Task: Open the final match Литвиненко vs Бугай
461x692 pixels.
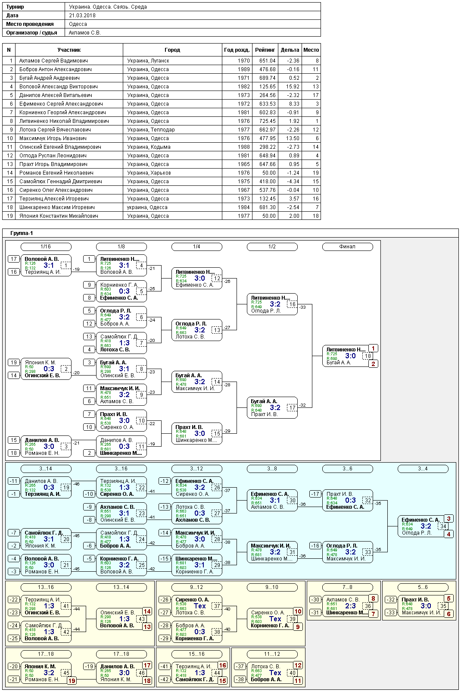Action: coord(347,356)
